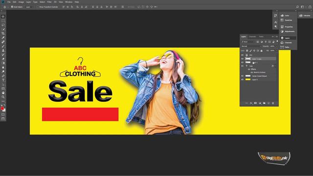This screenshot has height=176, width=313.
Task: Select the Move tool
Action: (x=3, y=17)
